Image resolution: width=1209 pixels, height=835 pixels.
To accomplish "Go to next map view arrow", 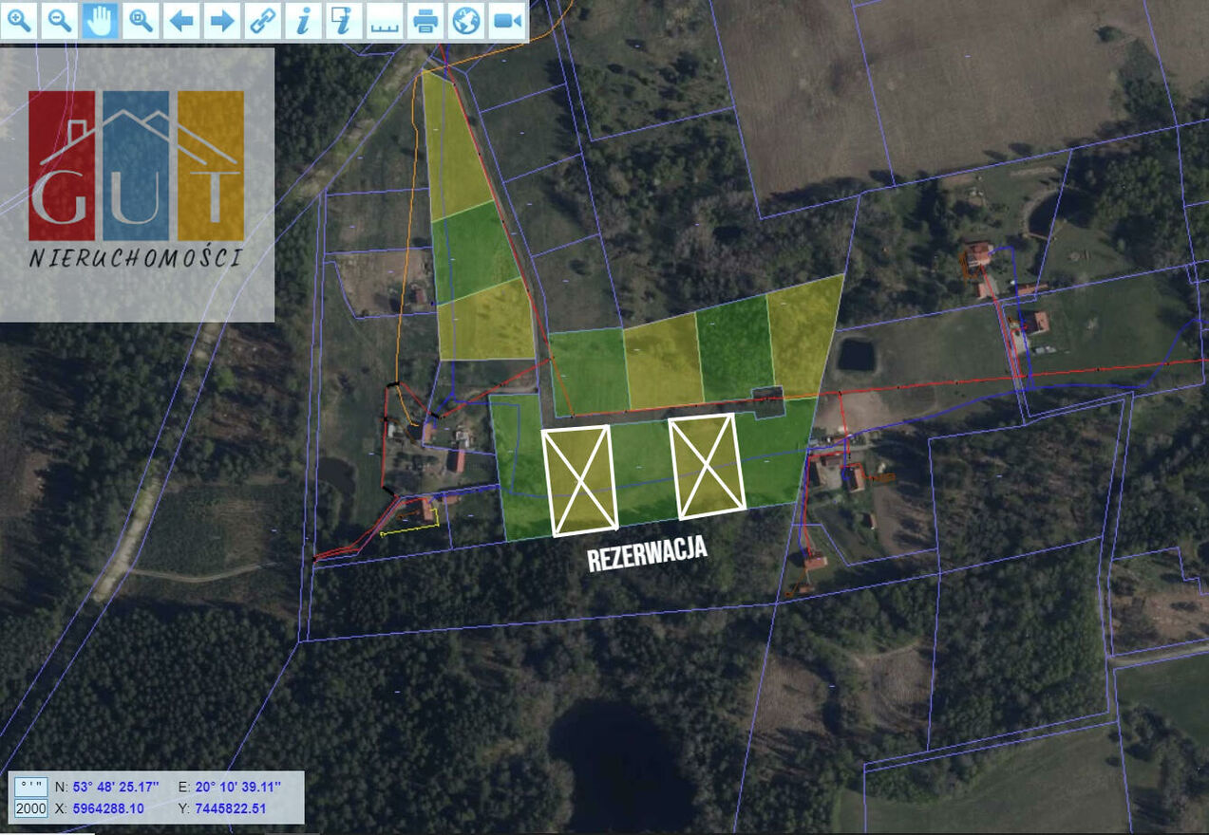I will click(x=221, y=20).
